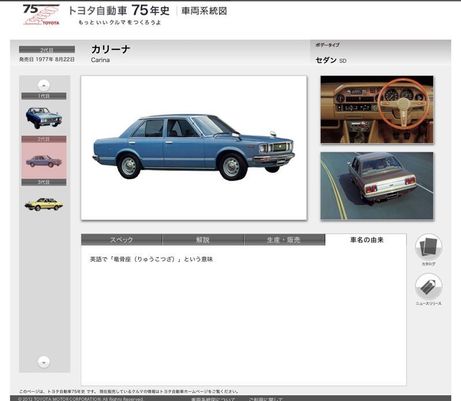Click the カリーナ model name heading
461x401 pixels.
tap(111, 49)
